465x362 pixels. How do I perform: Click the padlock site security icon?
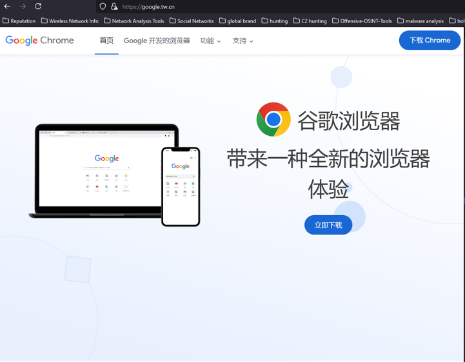[x=114, y=6]
